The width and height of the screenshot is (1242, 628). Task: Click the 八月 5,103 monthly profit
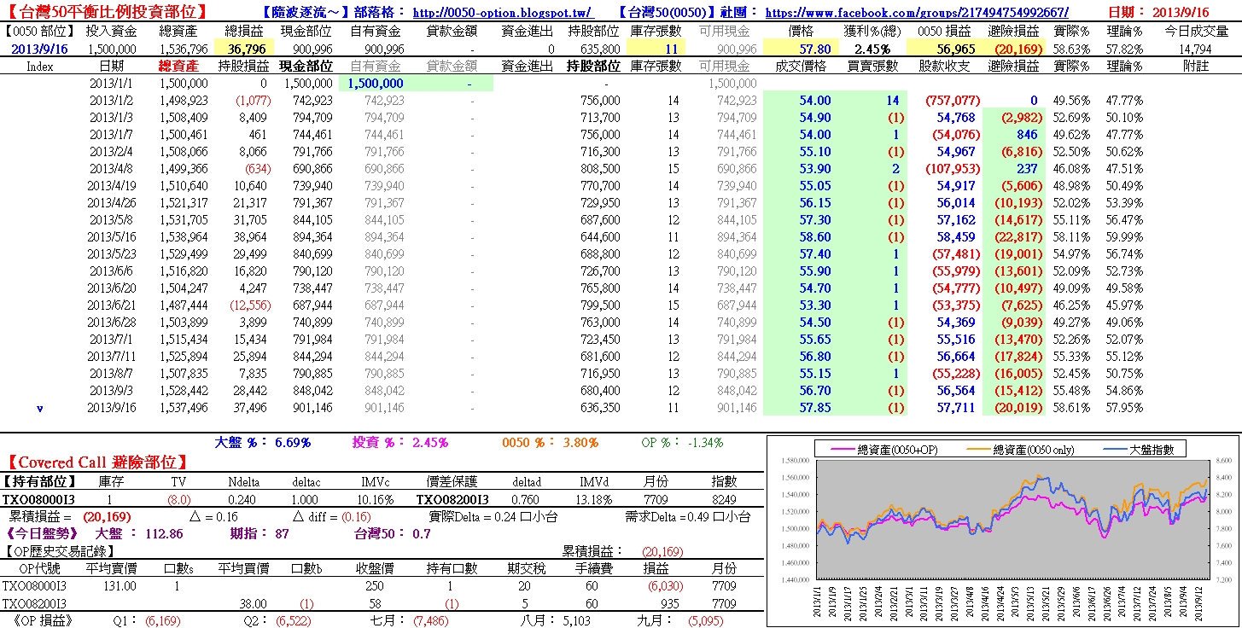[x=555, y=621]
